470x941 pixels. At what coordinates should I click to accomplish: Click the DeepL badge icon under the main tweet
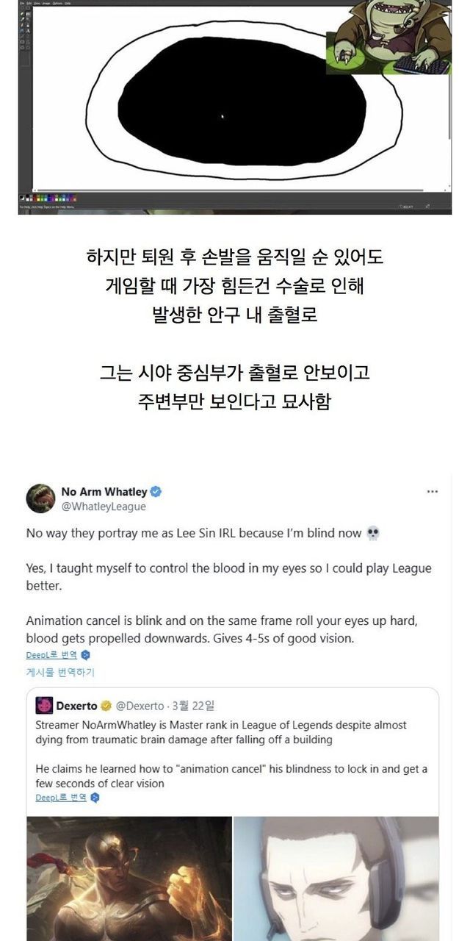[x=85, y=655]
